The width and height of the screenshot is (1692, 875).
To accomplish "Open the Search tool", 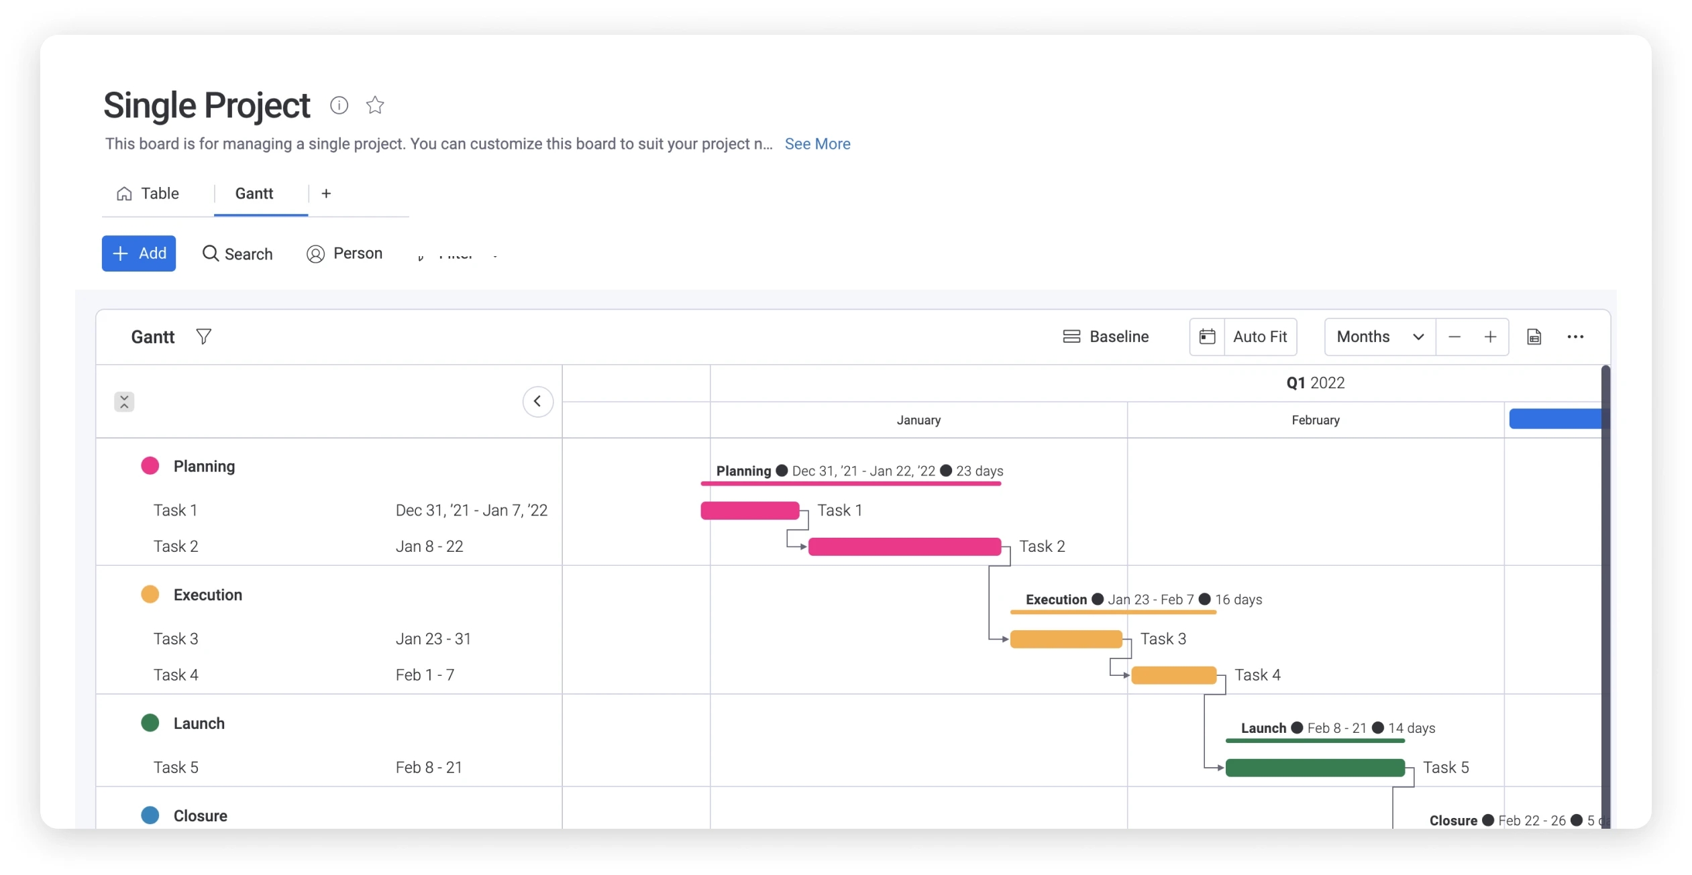I will click(238, 253).
